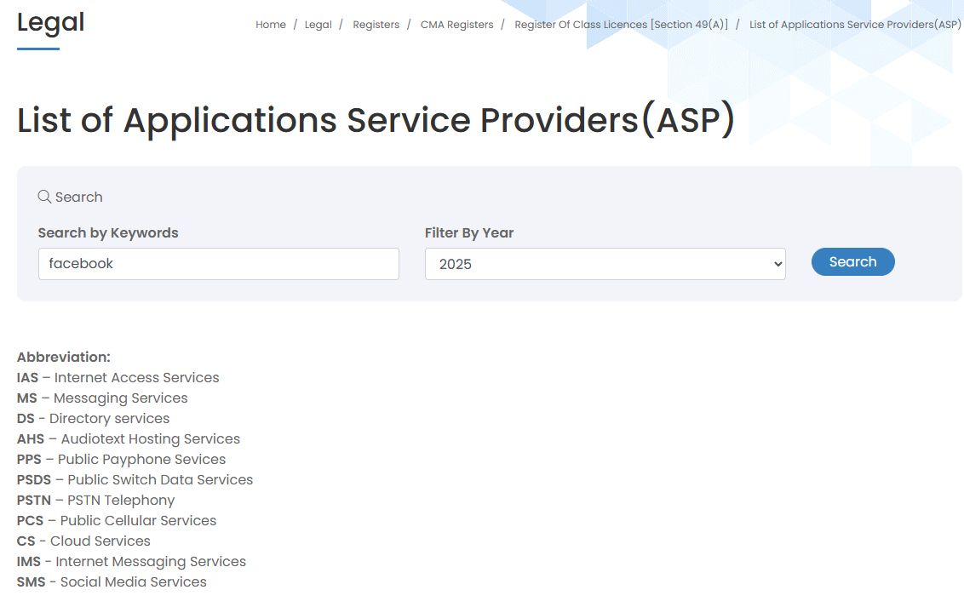The width and height of the screenshot is (964, 607).
Task: Navigate to the Registers breadcrumb link
Action: 376,25
